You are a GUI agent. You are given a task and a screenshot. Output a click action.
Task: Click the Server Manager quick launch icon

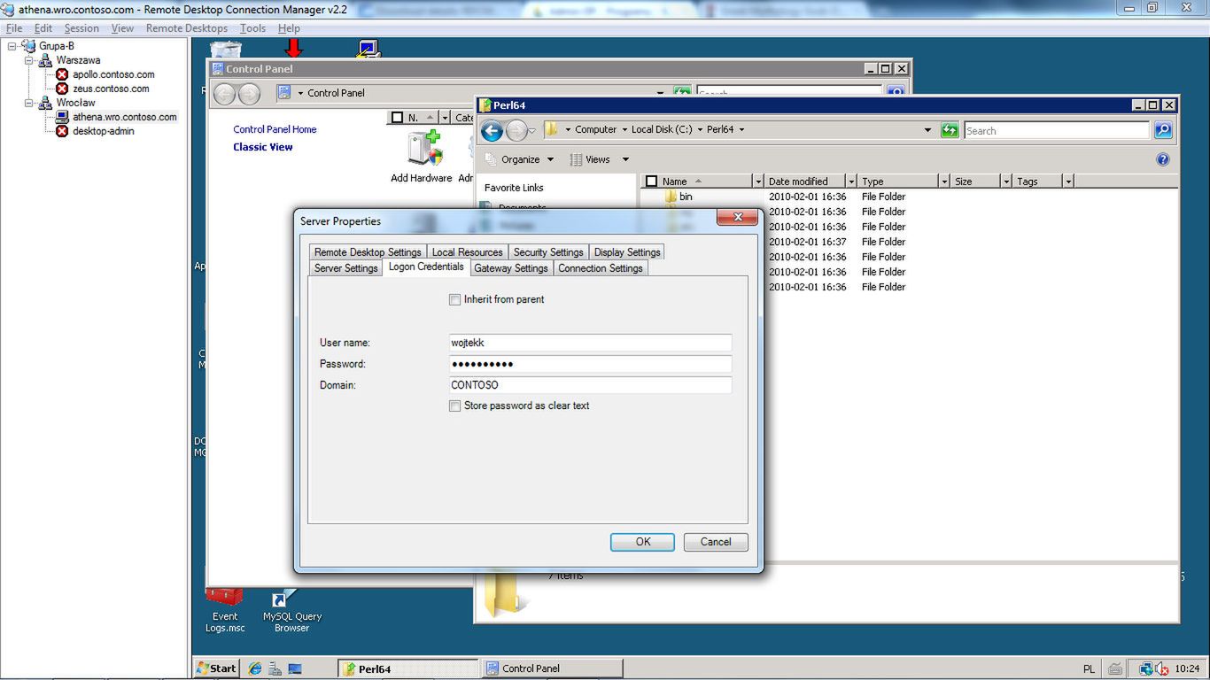tap(275, 668)
